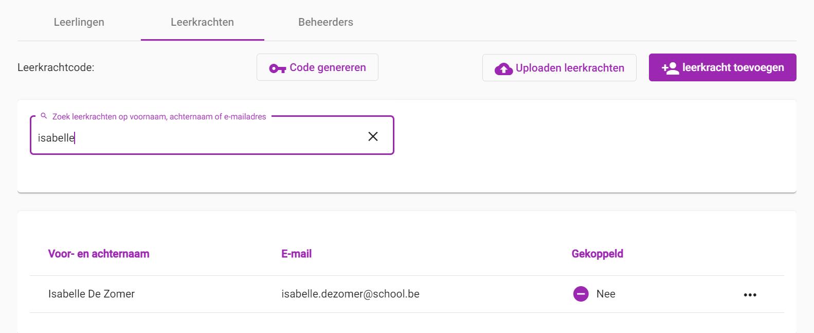Click the magnifier icon in the search label
The image size is (814, 333).
click(x=44, y=116)
